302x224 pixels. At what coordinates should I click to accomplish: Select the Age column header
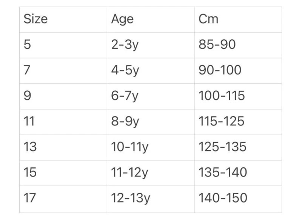point(122,19)
